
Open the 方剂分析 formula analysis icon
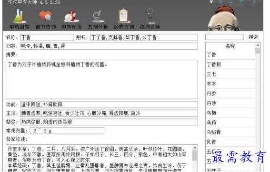tap(98, 19)
